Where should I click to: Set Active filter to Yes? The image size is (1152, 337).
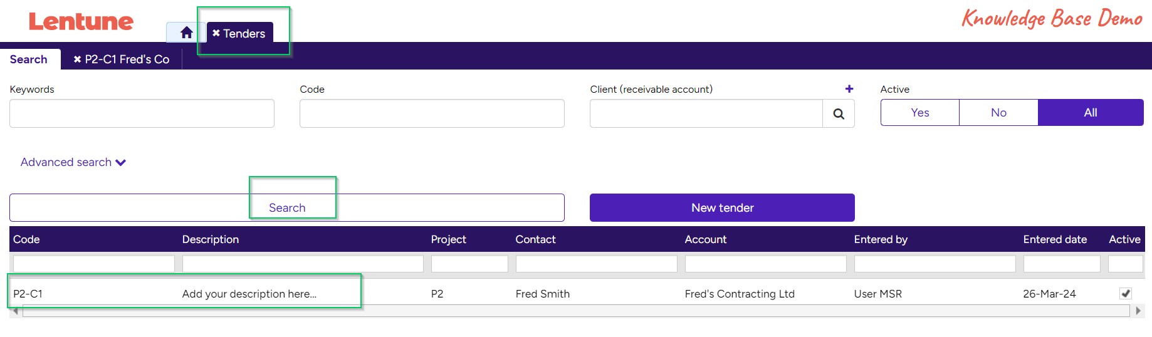920,113
